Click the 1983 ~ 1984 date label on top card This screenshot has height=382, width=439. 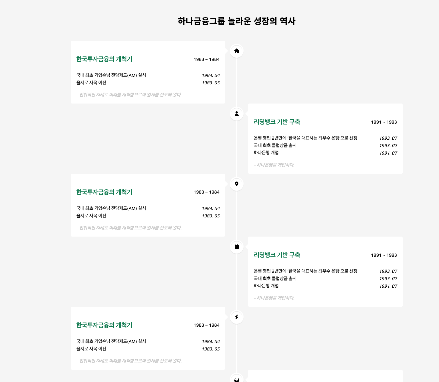(206, 59)
